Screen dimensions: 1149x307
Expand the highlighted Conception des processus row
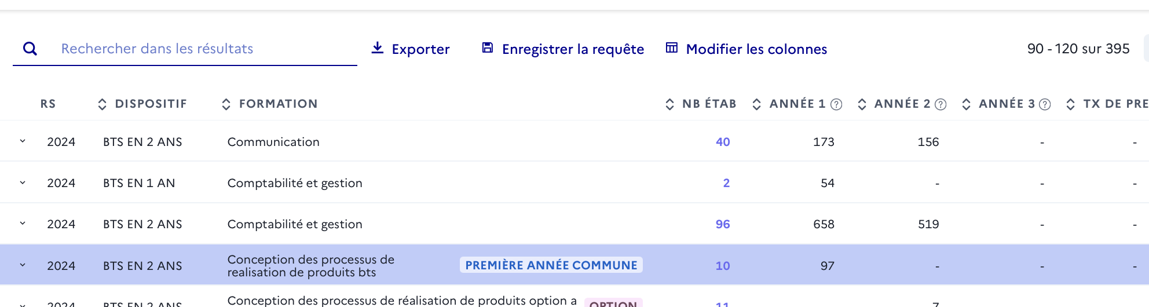pyautogui.click(x=23, y=265)
